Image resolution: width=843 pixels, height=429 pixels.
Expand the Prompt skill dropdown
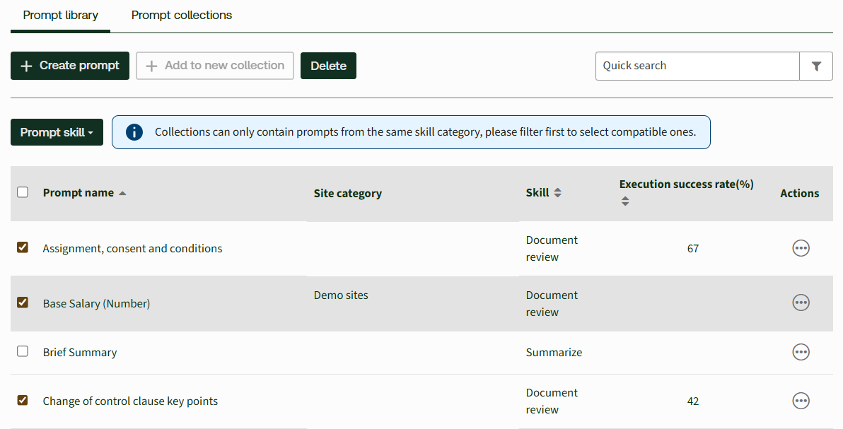(57, 132)
